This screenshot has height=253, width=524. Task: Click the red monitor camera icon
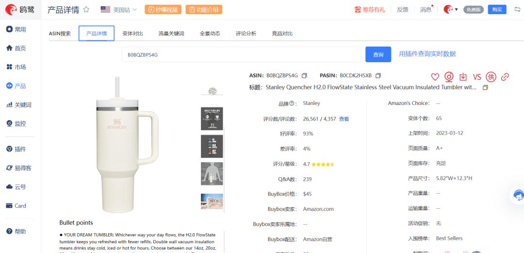point(449,77)
